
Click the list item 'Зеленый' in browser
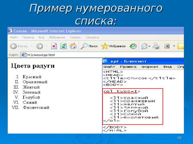point(31,92)
